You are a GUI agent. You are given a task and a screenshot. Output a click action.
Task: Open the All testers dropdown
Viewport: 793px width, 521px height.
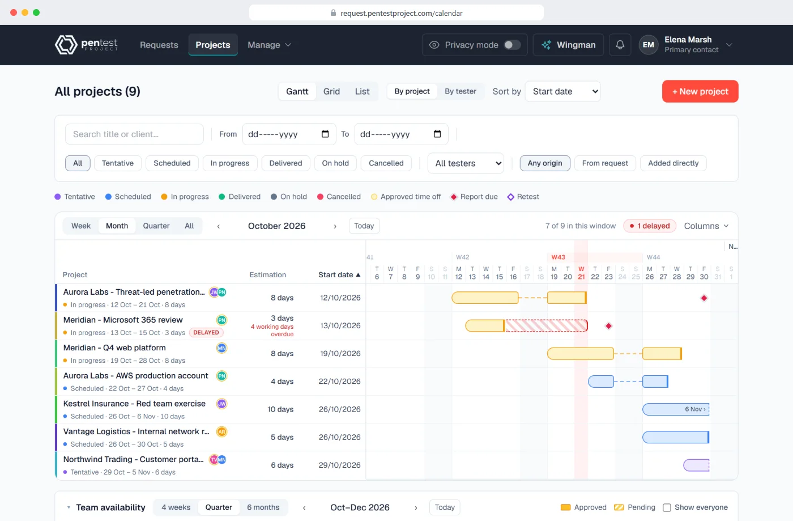(466, 163)
